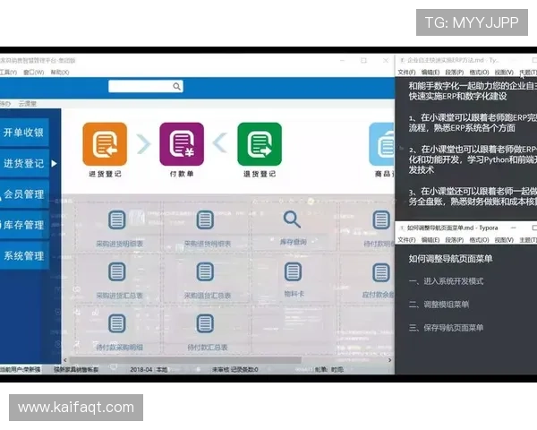Open 格式(O) menu in the upper Typora window

479,72
